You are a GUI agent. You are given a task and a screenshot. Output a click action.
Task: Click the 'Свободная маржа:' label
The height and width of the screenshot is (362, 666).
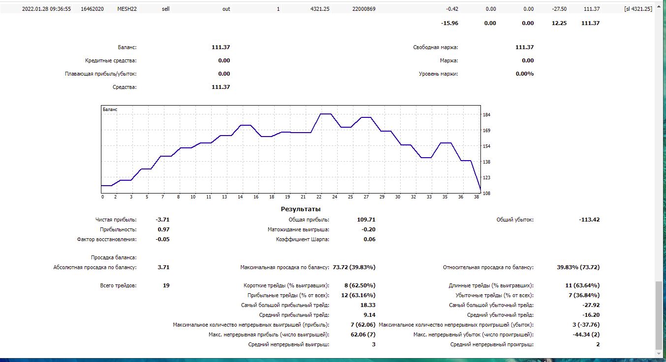click(x=436, y=47)
